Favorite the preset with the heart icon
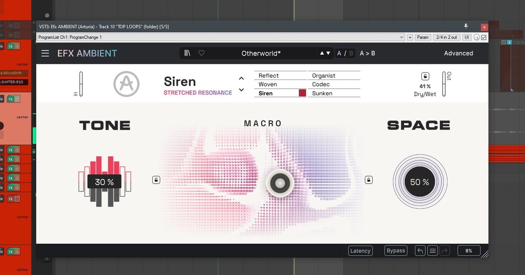This screenshot has height=275, width=525. pyautogui.click(x=201, y=53)
